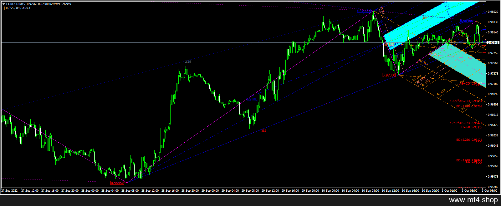
Task: Select the red 0.95557 swing low label
Action: (x=117, y=183)
